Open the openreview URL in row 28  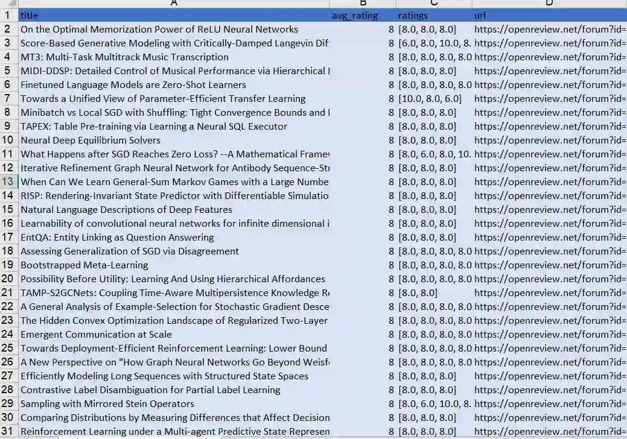(x=549, y=390)
